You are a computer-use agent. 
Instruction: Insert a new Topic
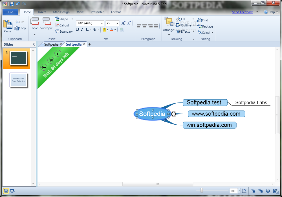coord(34,24)
